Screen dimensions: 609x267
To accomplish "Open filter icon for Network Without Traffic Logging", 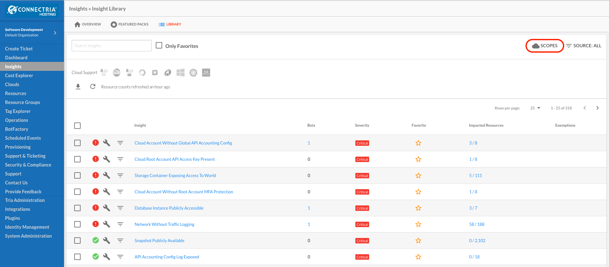I will click(120, 224).
